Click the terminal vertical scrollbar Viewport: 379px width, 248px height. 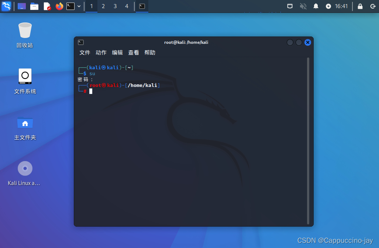pyautogui.click(x=308, y=141)
